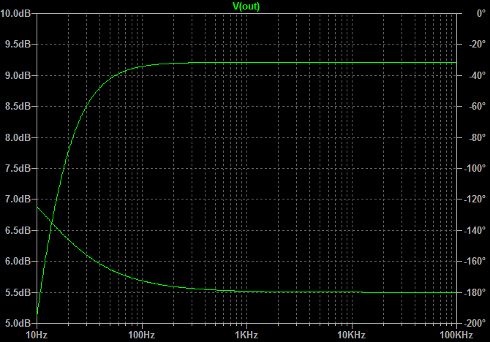
Task: Click the 5.0dB magnitude axis label
Action: (18, 323)
